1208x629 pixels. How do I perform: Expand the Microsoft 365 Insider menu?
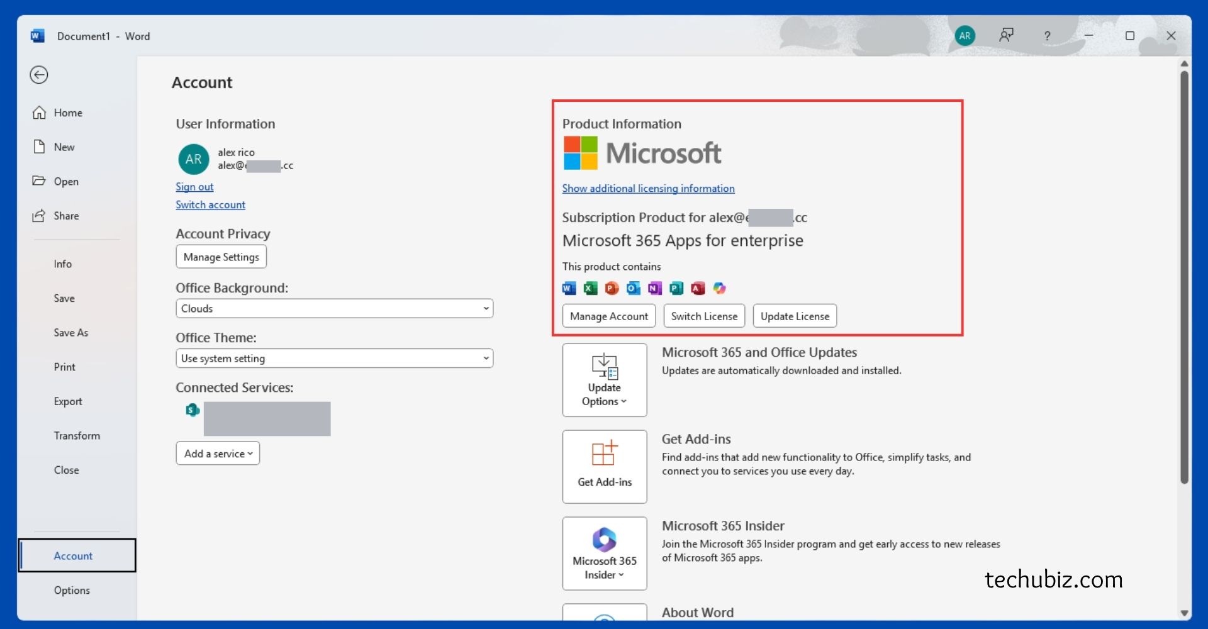point(604,554)
